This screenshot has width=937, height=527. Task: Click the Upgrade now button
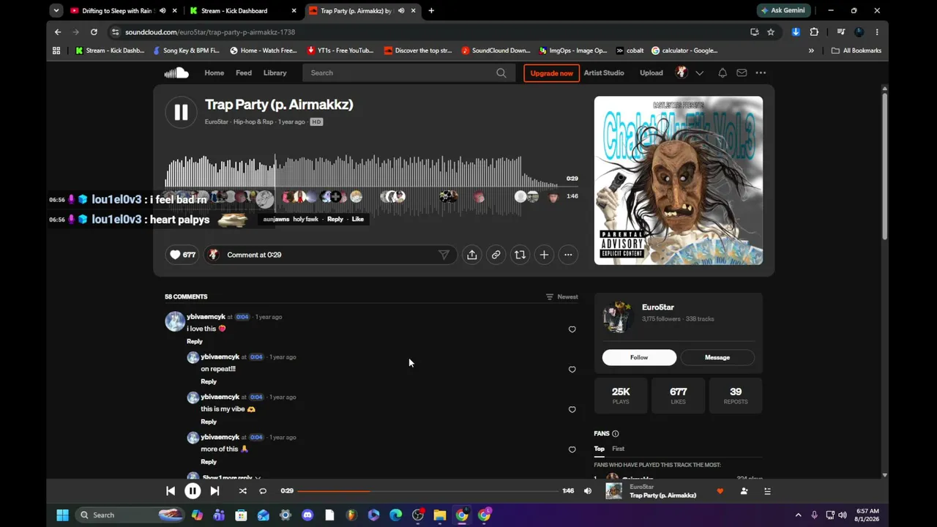pos(551,73)
